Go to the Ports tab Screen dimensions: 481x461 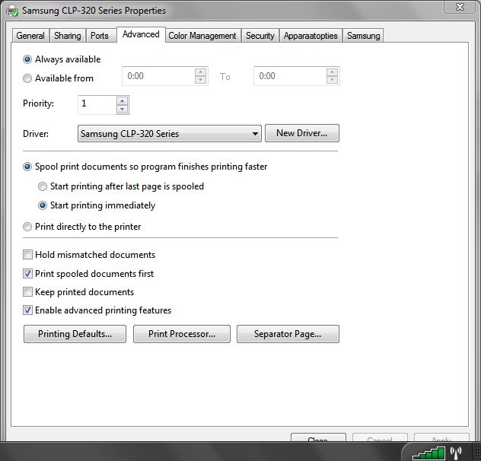[100, 36]
